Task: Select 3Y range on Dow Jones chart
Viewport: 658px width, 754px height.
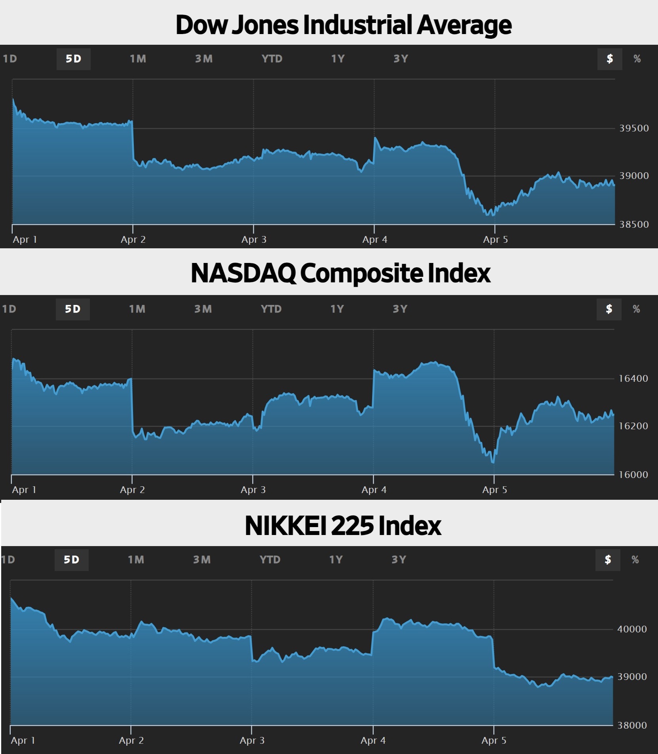Action: coord(401,59)
